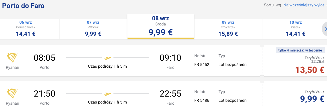The width and height of the screenshot is (327, 107).
Task: Click the tylko 4 miejsc(a) w tej cenie badge
Action: point(300,50)
